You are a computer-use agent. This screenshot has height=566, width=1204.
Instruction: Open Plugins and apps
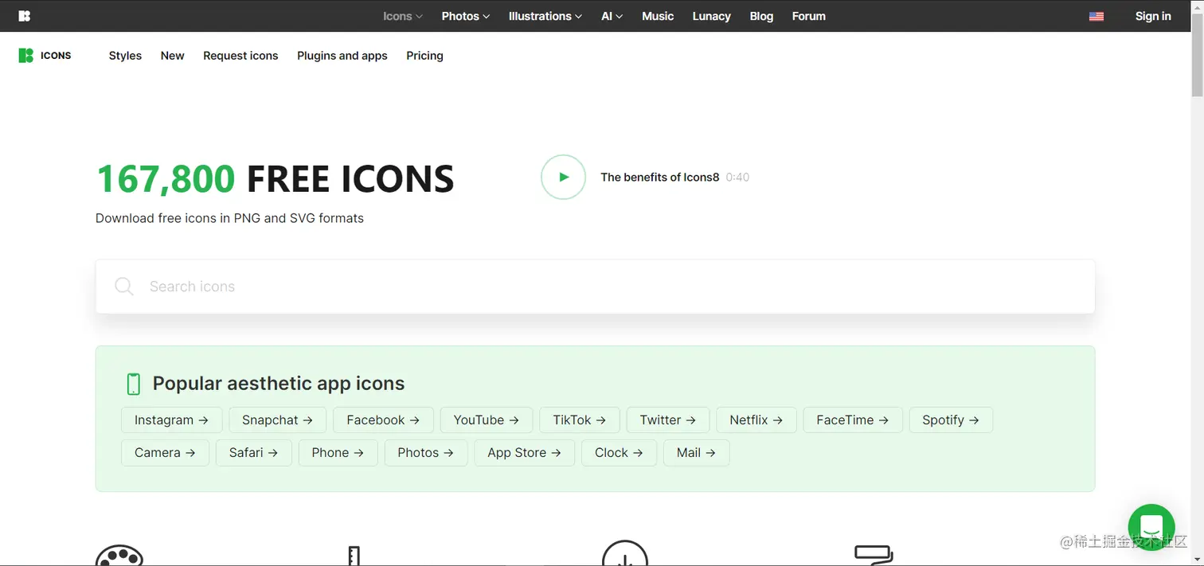tap(342, 56)
